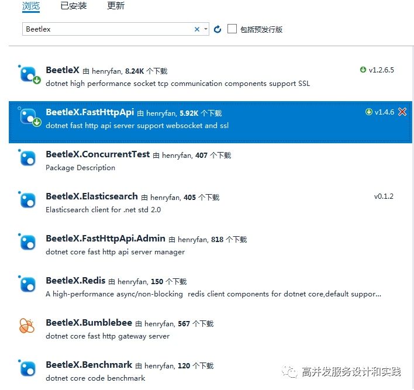Screen dimensions: 414x390
Task: Click the orange BeetleX.Bumblebee package icon
Action: [27, 326]
